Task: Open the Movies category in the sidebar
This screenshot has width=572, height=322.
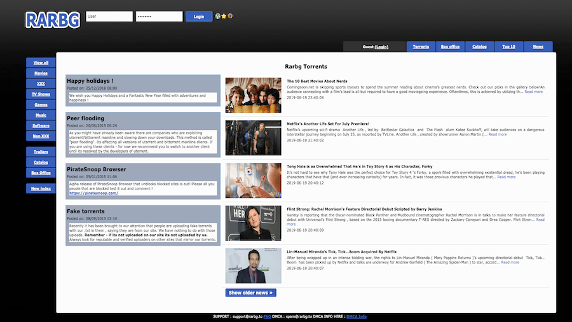Action: (41, 73)
